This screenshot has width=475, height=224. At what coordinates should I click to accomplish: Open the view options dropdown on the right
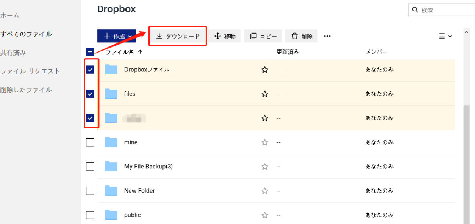click(445, 36)
